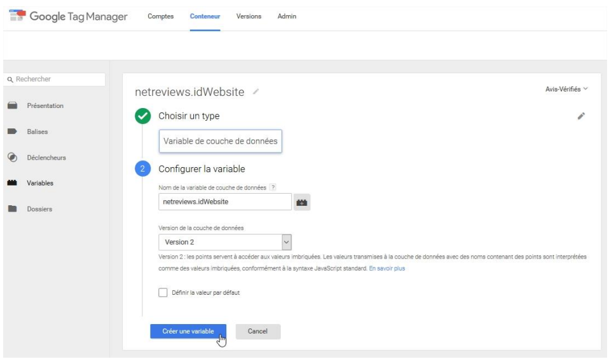Expand the Avis-Vérifiés account menu
Viewport: 609px width, 359px height.
pyautogui.click(x=566, y=90)
